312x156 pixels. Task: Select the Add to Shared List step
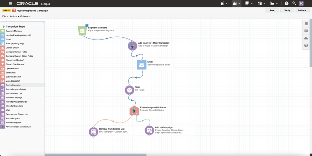coord(22,93)
